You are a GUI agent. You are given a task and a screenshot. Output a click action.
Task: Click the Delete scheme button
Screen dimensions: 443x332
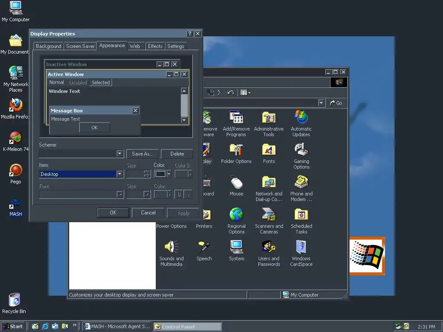click(x=177, y=154)
